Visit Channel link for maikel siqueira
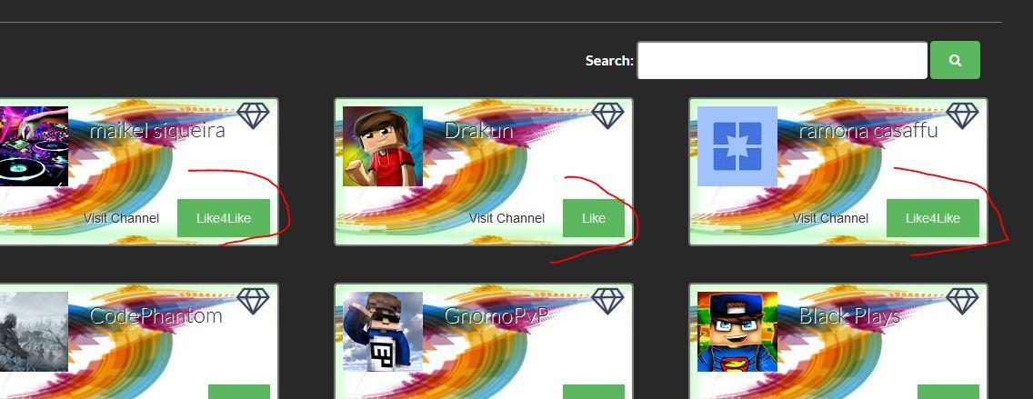Screen dimensions: 1033x399 121,218
